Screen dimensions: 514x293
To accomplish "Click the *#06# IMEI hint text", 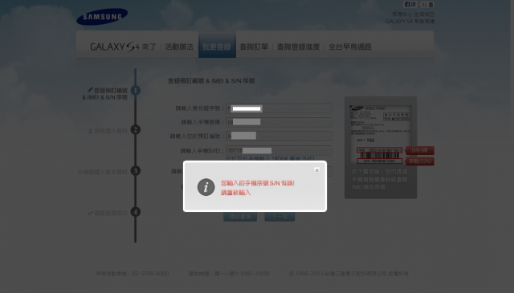I will [271, 158].
